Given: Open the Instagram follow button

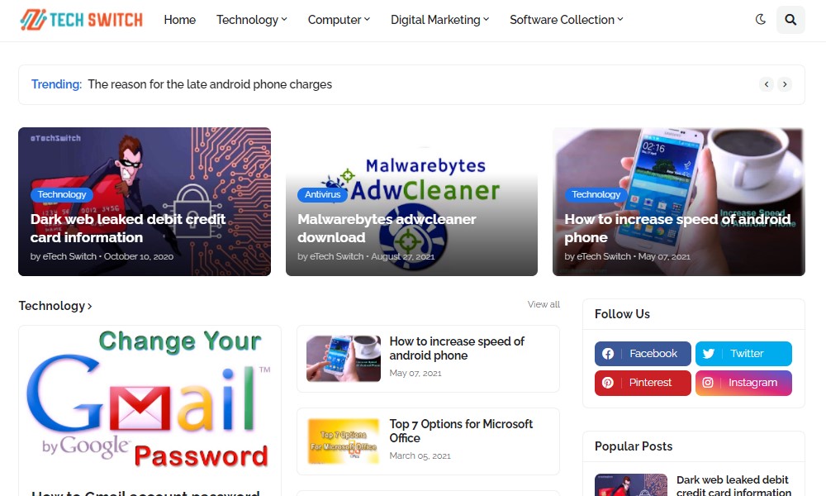Looking at the screenshot, I should (x=743, y=383).
